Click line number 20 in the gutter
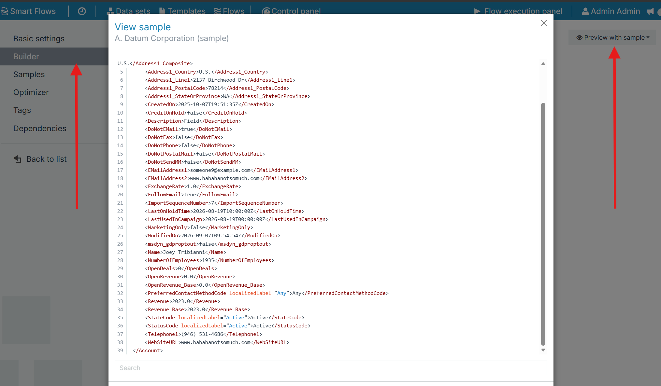Screen dimensions: 661x386 120,195
